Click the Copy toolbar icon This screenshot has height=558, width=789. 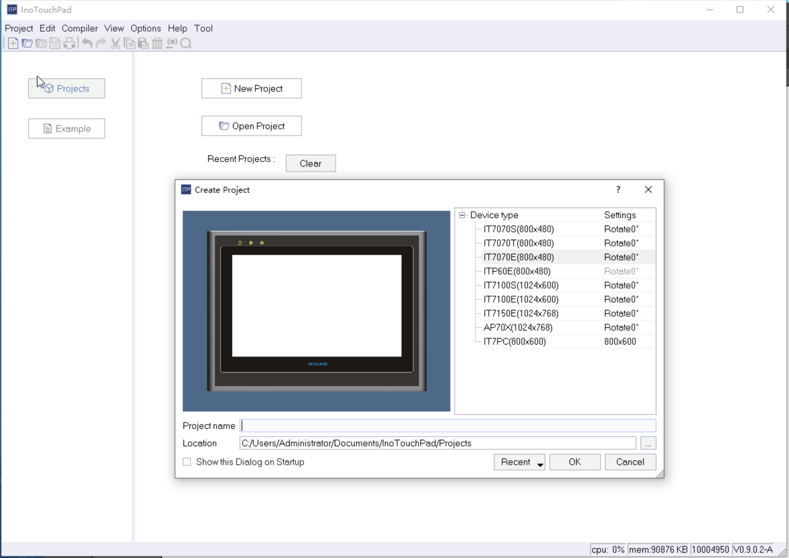pos(129,43)
